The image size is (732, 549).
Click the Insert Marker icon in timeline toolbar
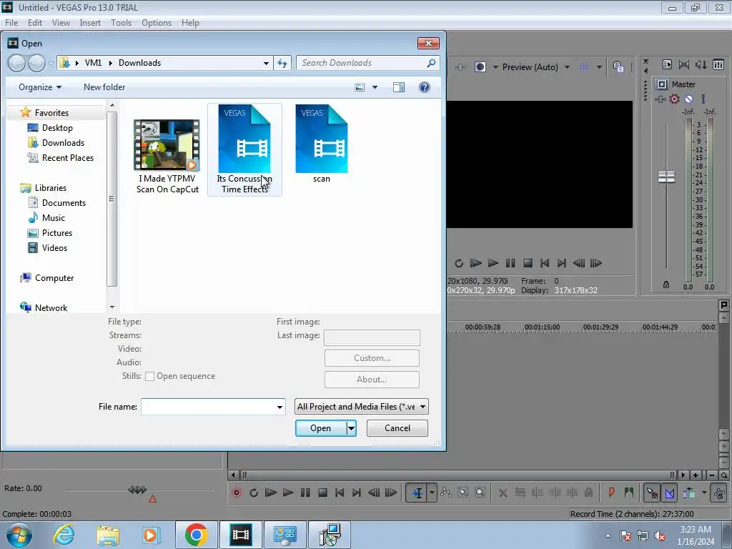tap(611, 493)
